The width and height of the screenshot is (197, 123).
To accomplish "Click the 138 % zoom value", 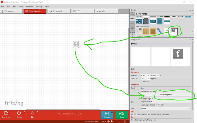I will tap(104, 122).
